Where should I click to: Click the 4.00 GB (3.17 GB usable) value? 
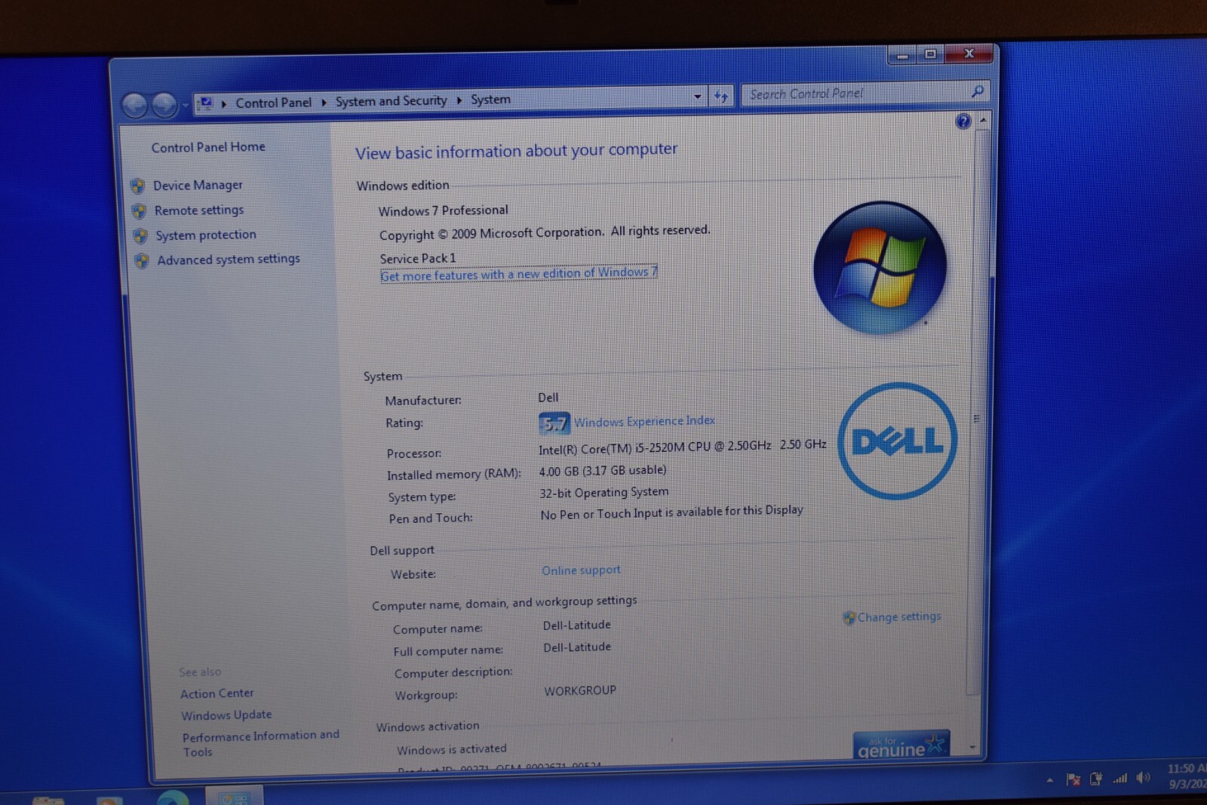click(x=603, y=471)
